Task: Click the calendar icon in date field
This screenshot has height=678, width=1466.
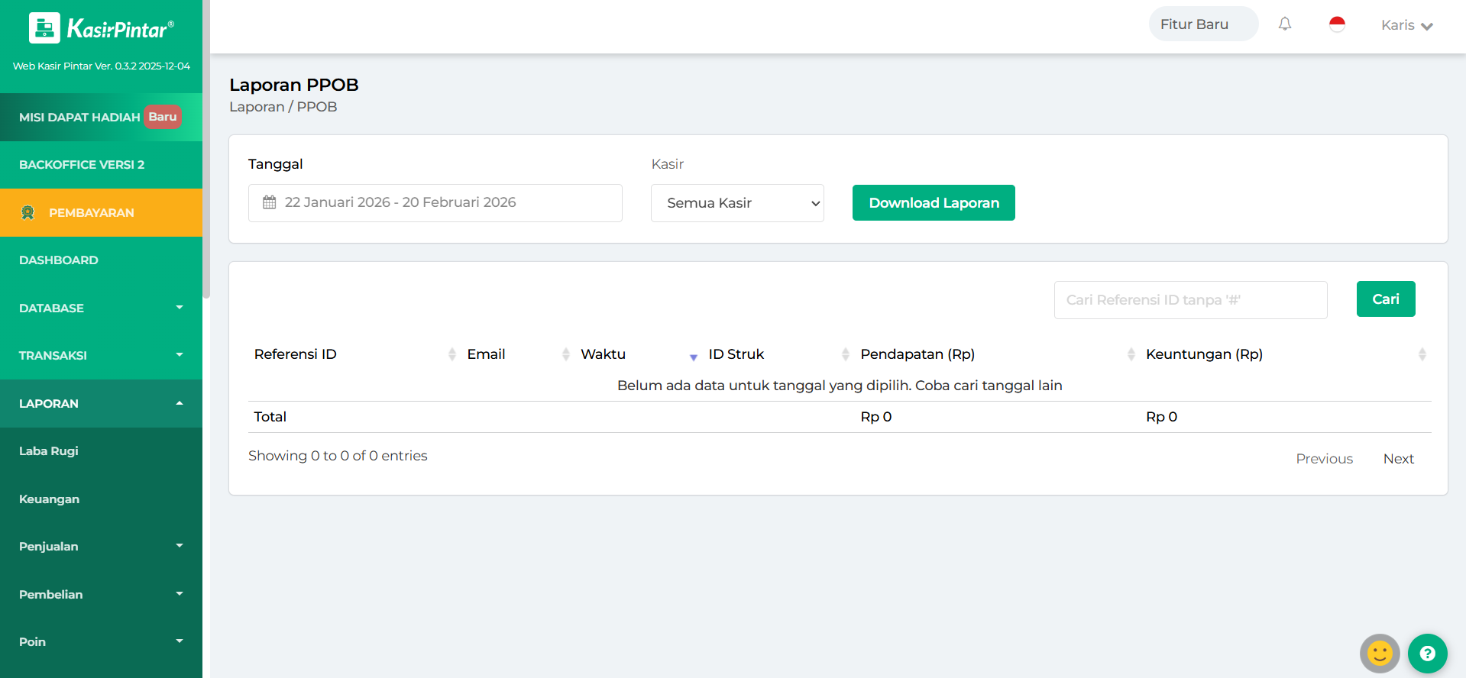Action: point(270,202)
